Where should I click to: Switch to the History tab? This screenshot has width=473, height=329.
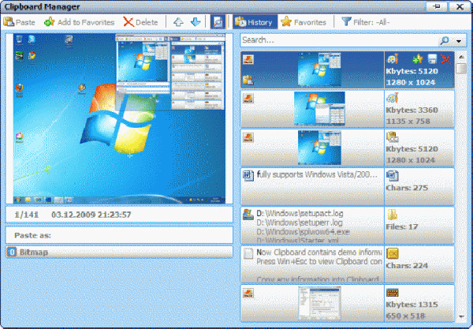(x=255, y=22)
